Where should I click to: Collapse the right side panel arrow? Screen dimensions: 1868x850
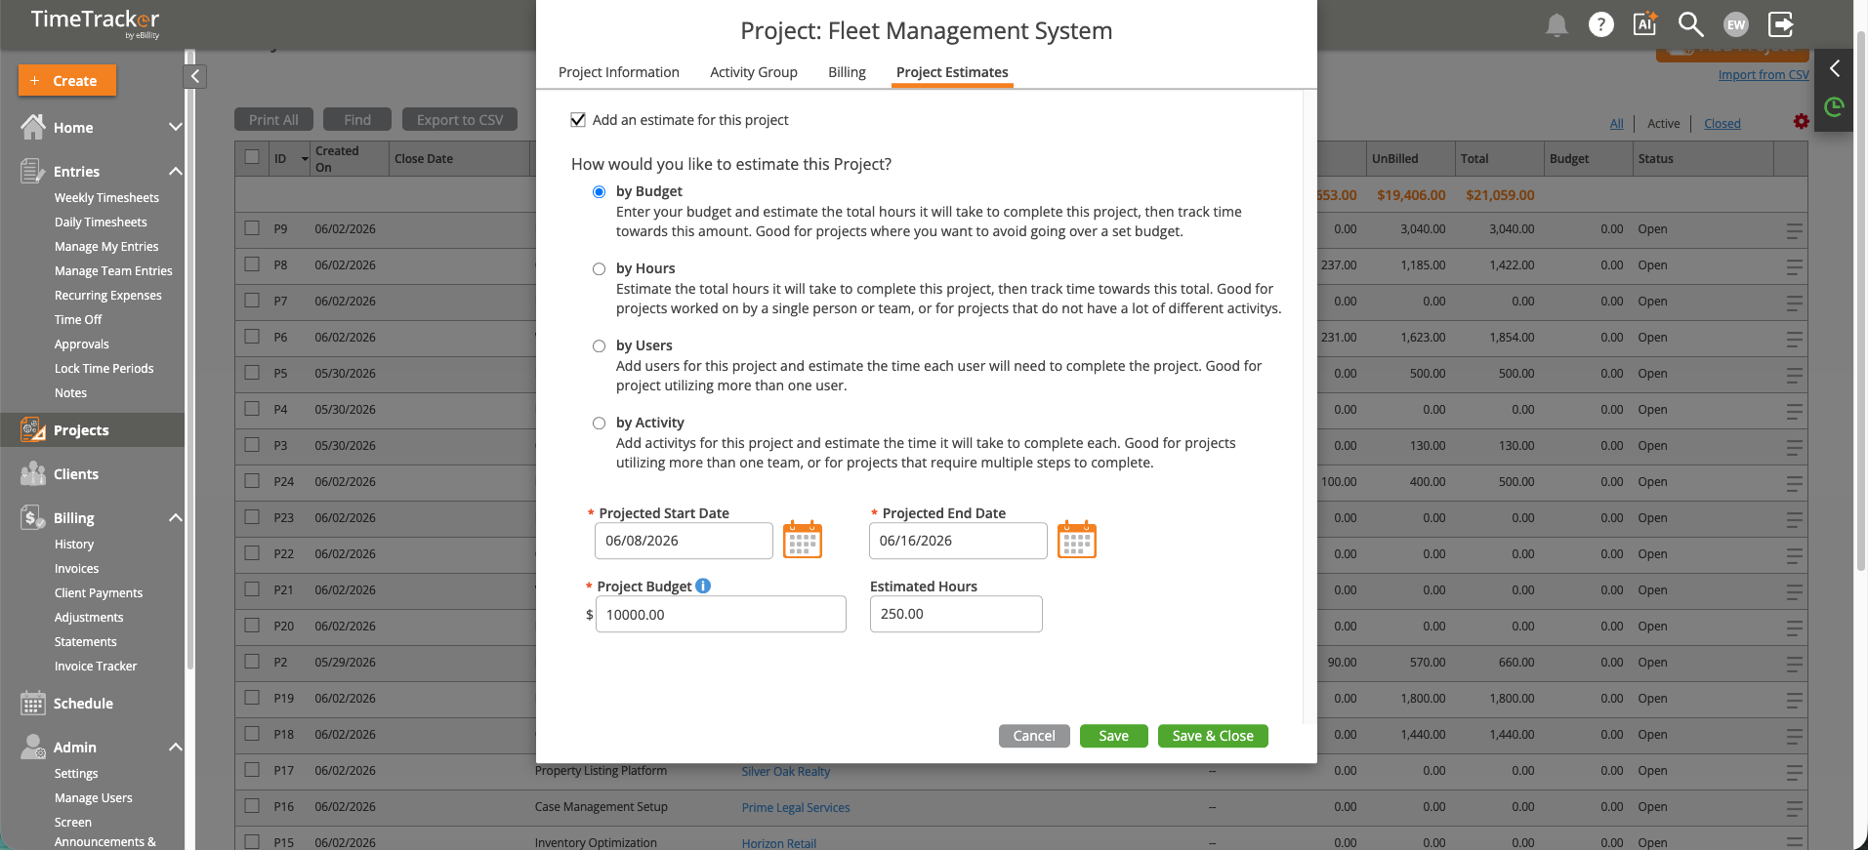click(1834, 68)
